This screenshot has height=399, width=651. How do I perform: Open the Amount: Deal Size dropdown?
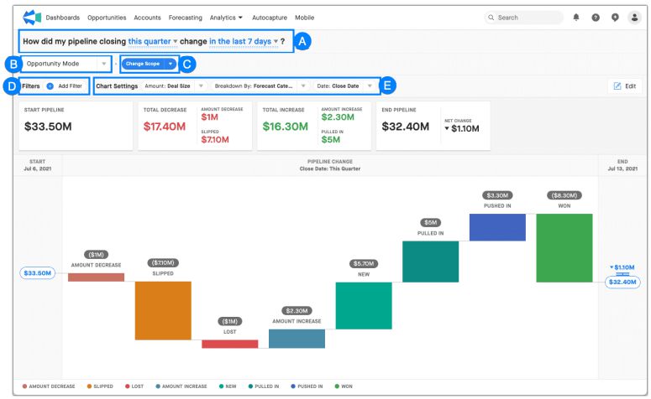(x=174, y=86)
